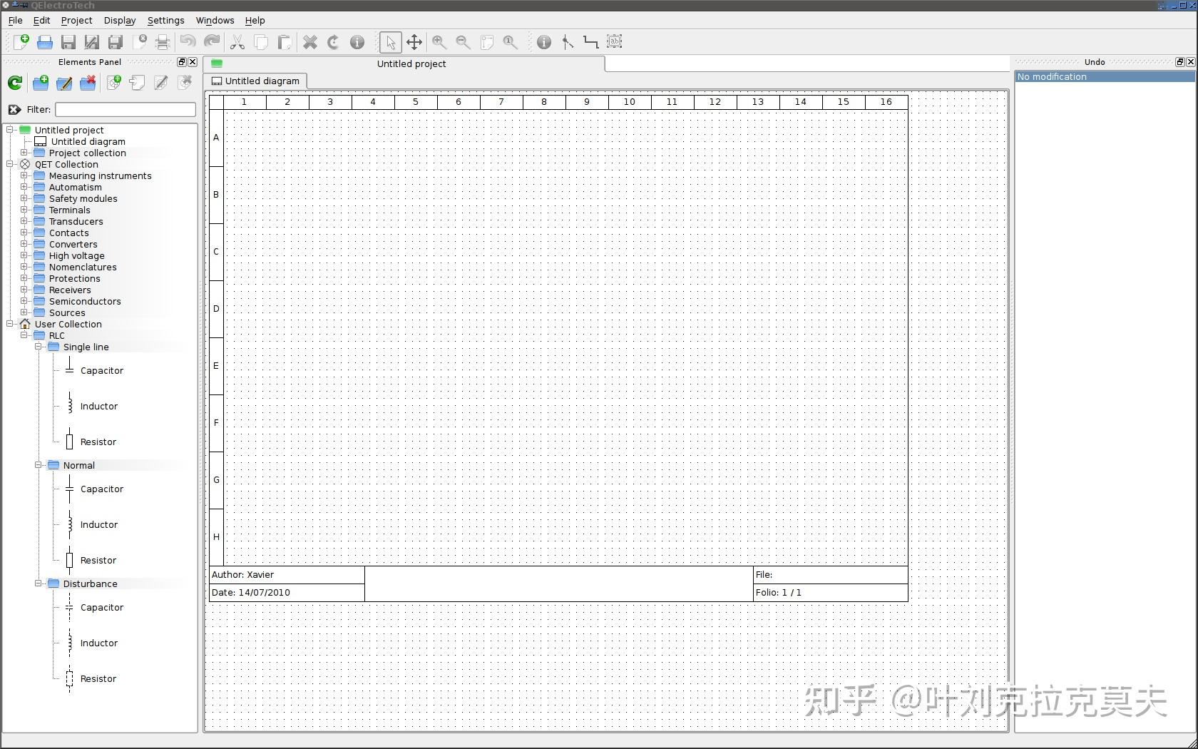Image resolution: width=1198 pixels, height=749 pixels.
Task: Select the Paste toolbar icon
Action: (283, 42)
